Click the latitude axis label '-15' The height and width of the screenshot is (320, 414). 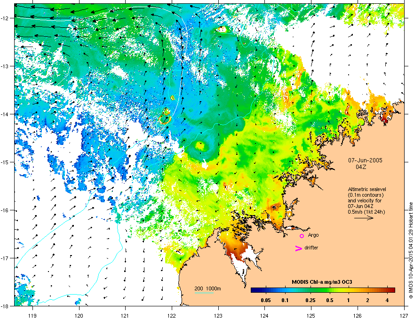click(5, 162)
